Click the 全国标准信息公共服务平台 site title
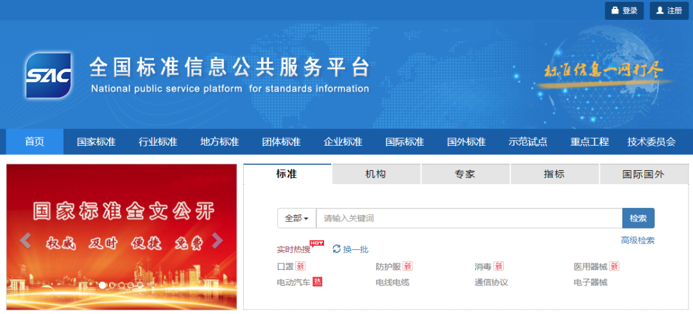This screenshot has height=314, width=693. click(x=229, y=67)
